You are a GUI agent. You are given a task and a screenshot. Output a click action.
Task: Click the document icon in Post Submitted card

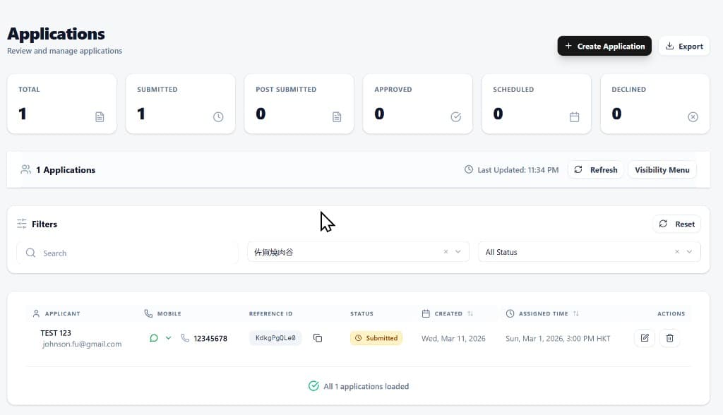coord(337,117)
